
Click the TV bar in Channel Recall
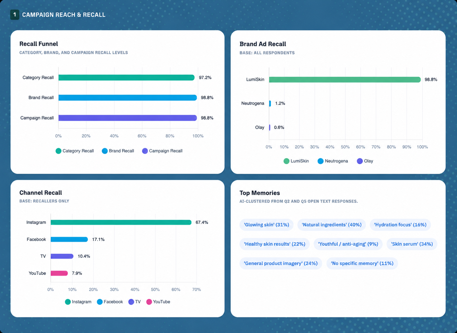click(62, 256)
